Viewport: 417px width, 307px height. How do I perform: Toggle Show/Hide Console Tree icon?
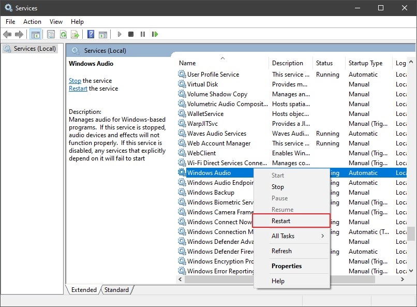[35, 34]
